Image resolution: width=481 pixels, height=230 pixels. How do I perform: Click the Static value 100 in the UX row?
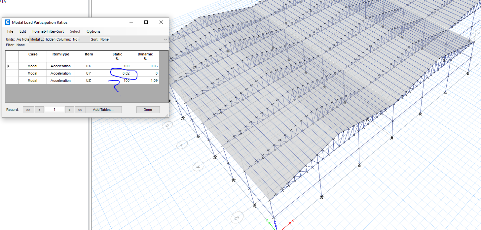coord(117,66)
